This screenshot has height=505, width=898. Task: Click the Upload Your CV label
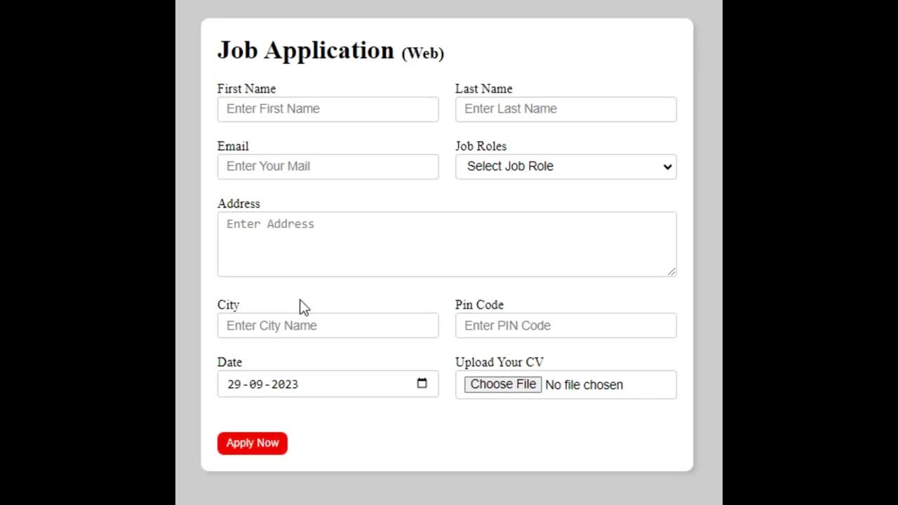[x=500, y=363]
